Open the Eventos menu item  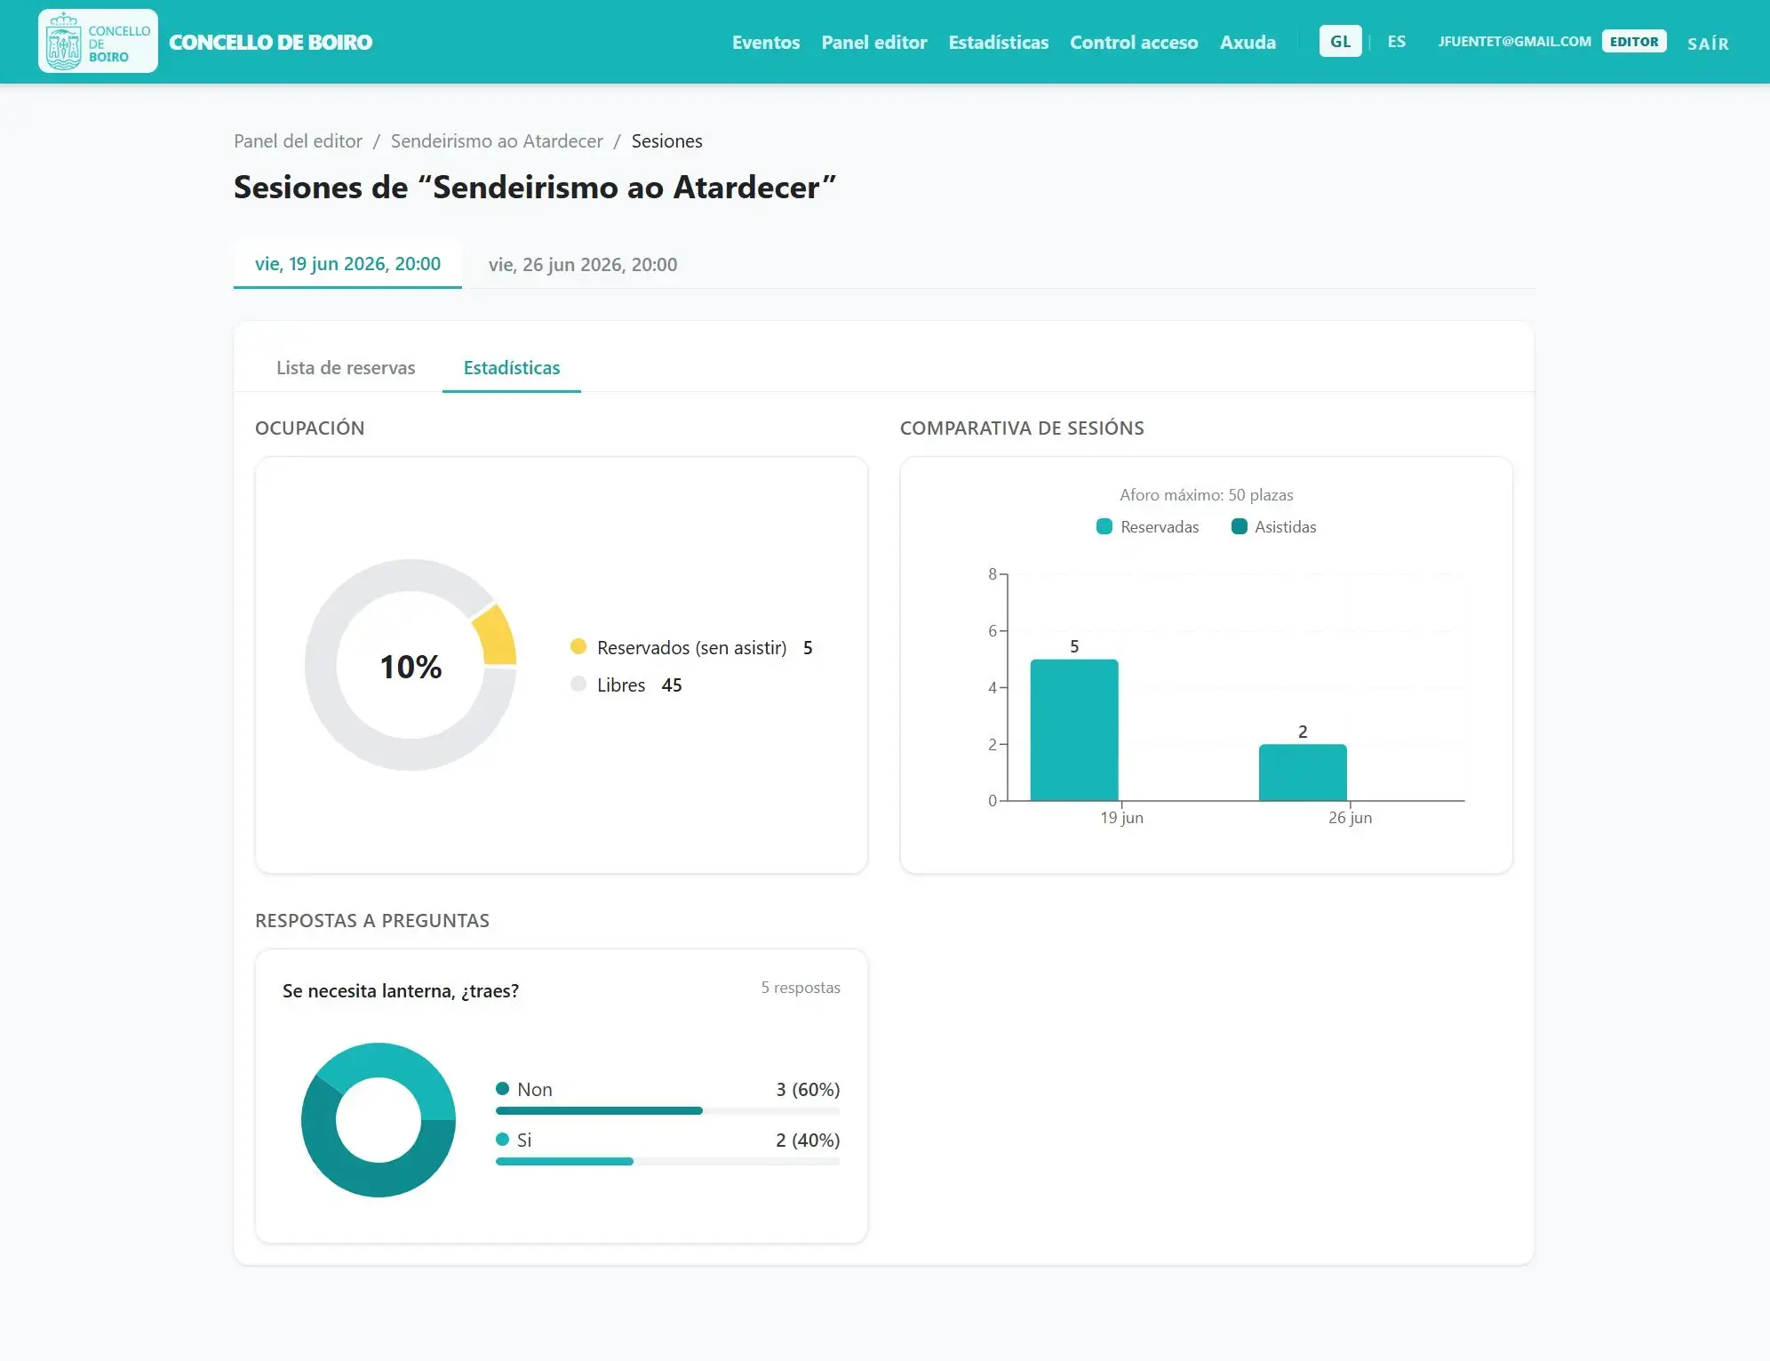[765, 42]
